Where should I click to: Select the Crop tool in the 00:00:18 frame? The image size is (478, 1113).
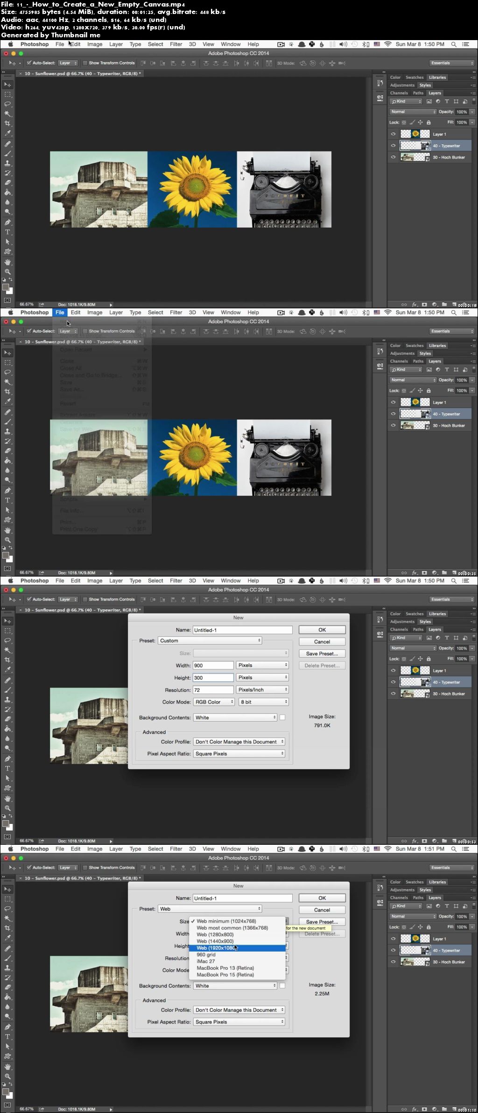7,124
